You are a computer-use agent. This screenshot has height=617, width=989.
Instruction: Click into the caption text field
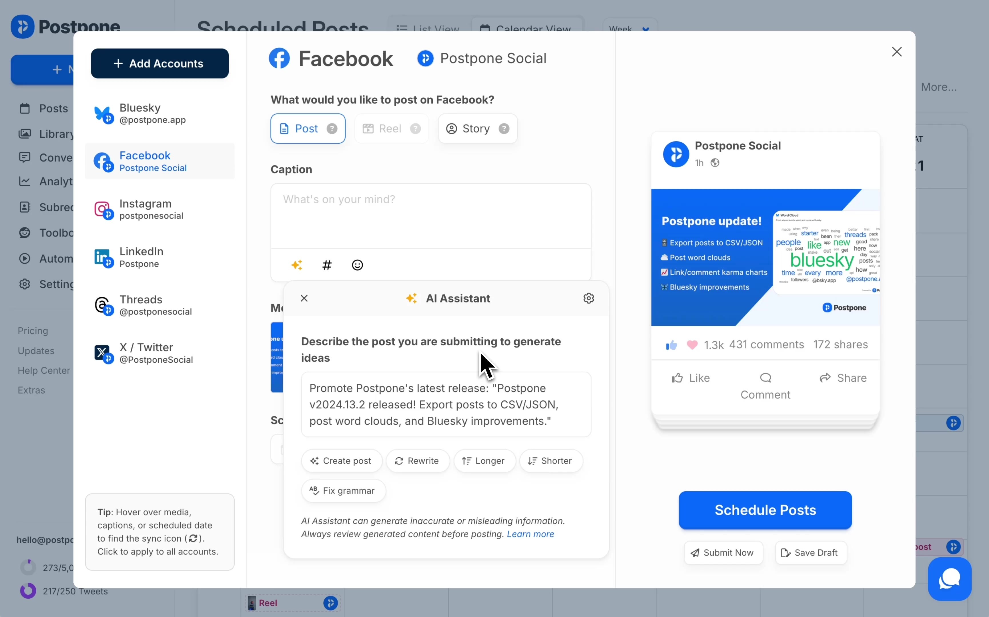pos(431,216)
